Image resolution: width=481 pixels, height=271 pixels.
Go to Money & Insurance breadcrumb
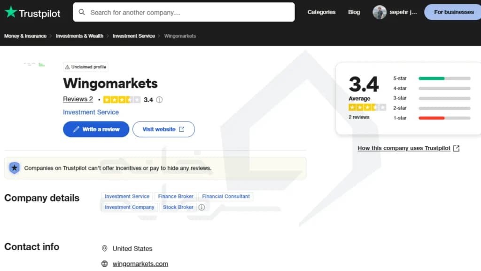[x=25, y=36]
